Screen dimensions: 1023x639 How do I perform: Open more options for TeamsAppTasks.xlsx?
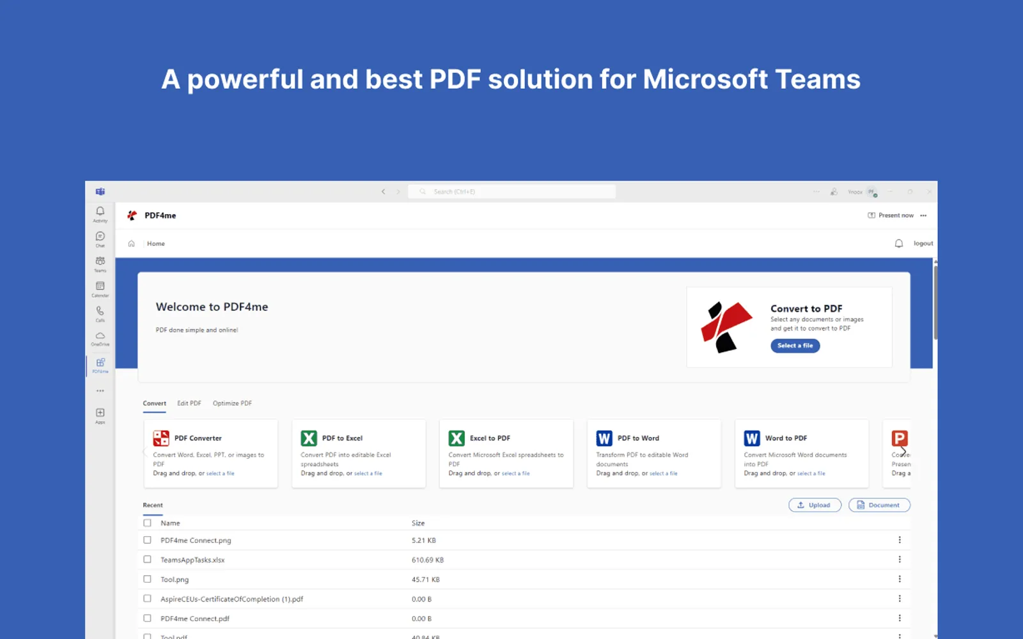(x=900, y=559)
